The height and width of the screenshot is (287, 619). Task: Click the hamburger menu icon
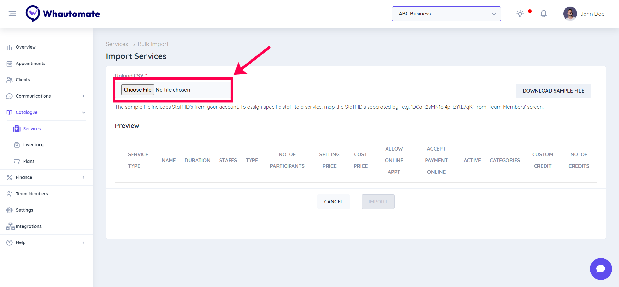pyautogui.click(x=13, y=14)
